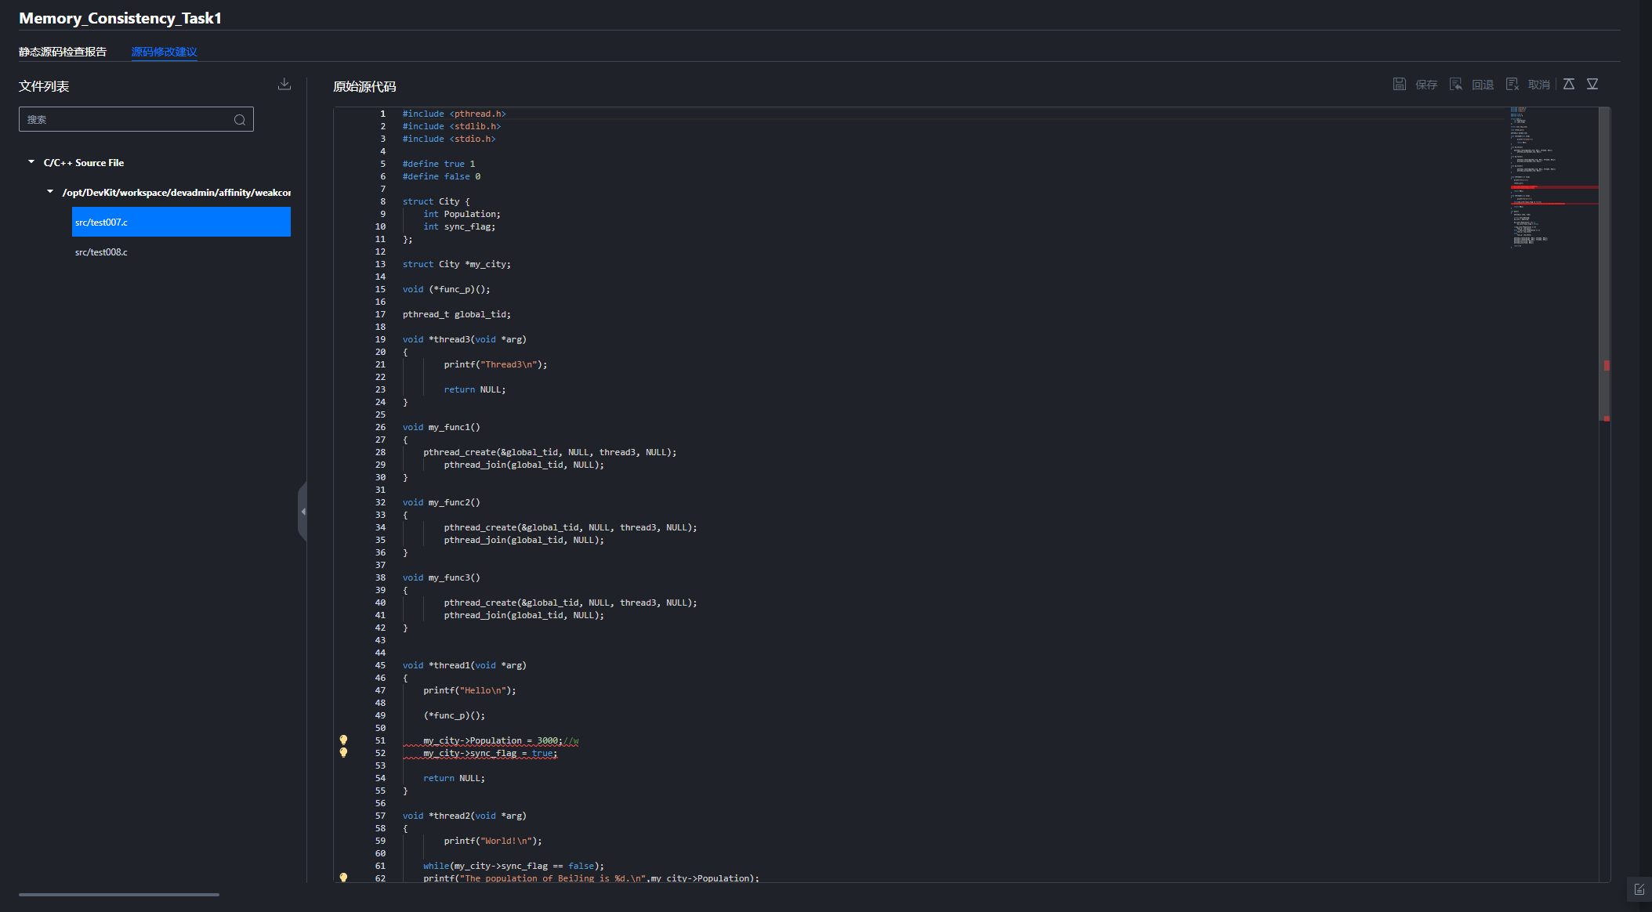1652x912 pixels.
Task: Click 'my_city->sync_flag = true' on line 52
Action: click(x=489, y=753)
